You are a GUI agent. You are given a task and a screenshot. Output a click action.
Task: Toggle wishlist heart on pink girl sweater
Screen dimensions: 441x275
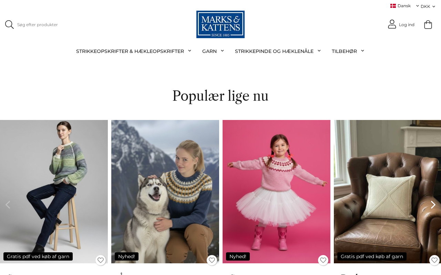pos(323,260)
